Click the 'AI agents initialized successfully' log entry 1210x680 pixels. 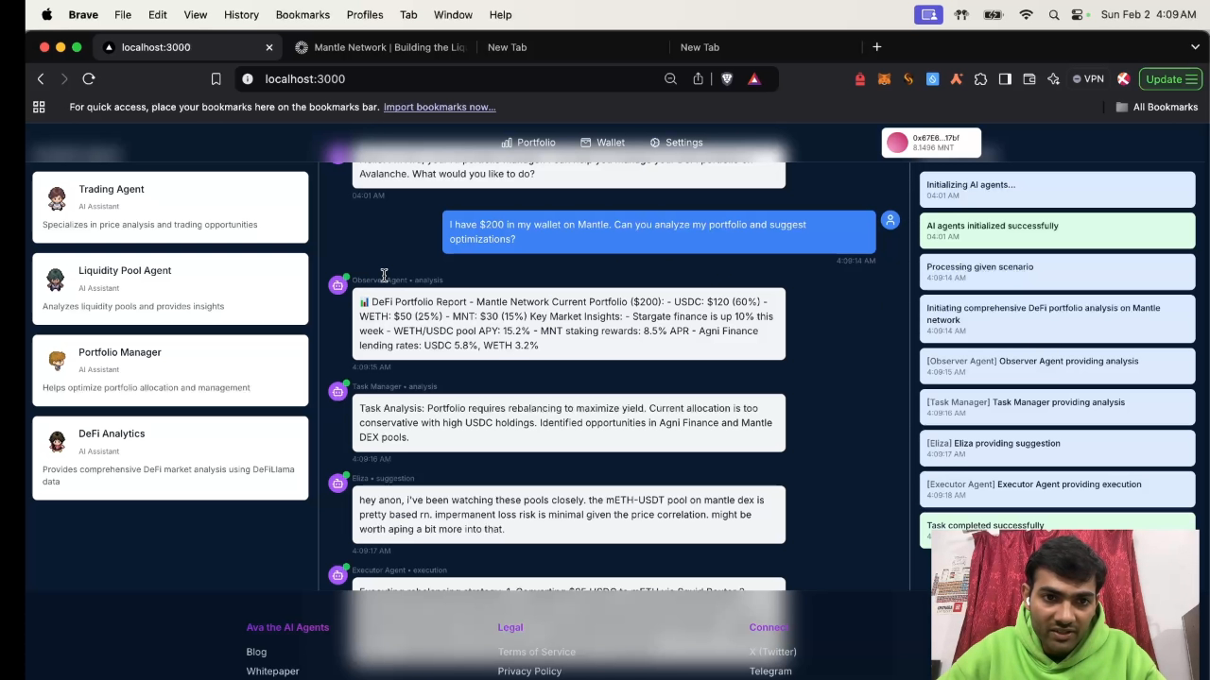(1057, 230)
